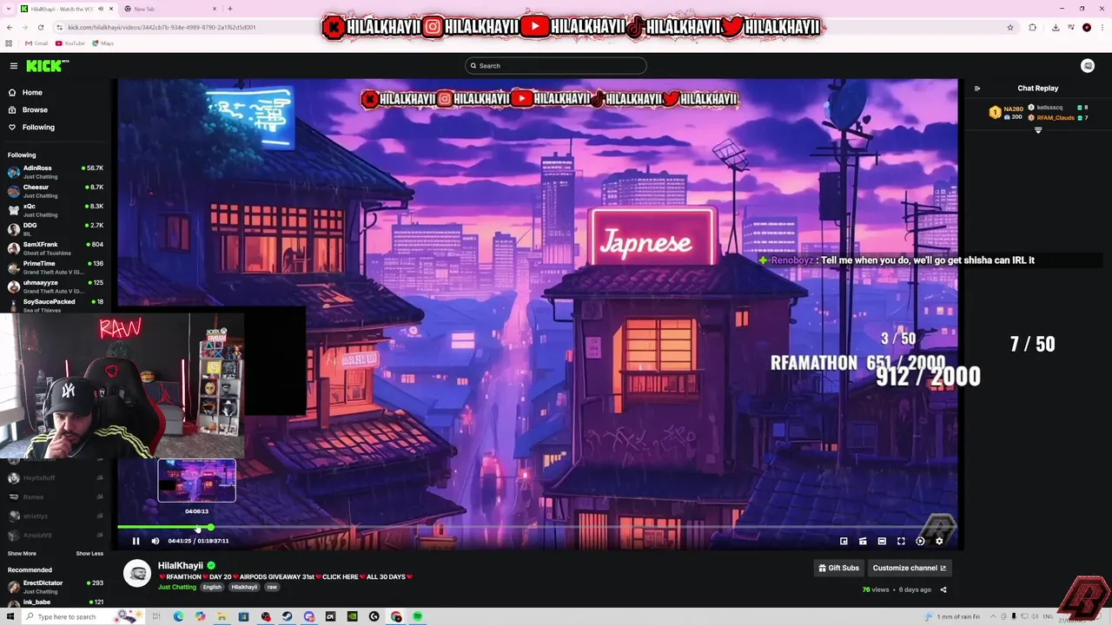Click the clip creation icon
This screenshot has height=625, width=1112.
coord(863,541)
